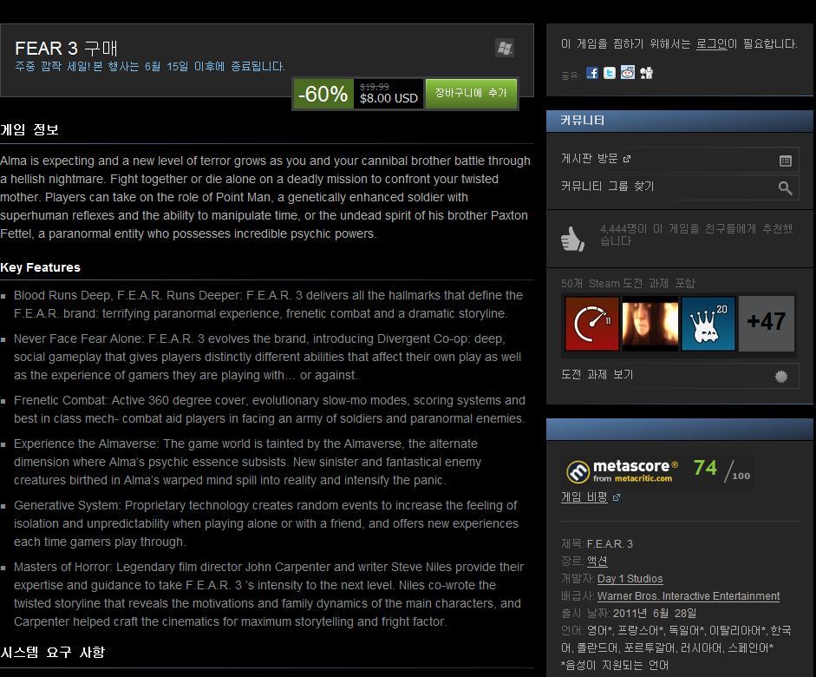
Task: Click the Metacritic metascore logo
Action: tap(623, 471)
